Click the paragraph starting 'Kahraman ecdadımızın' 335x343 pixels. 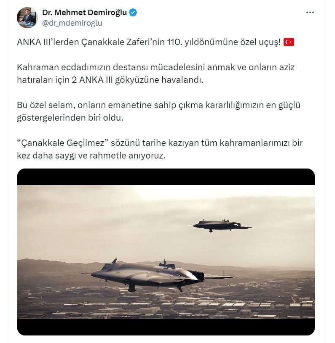[155, 74]
